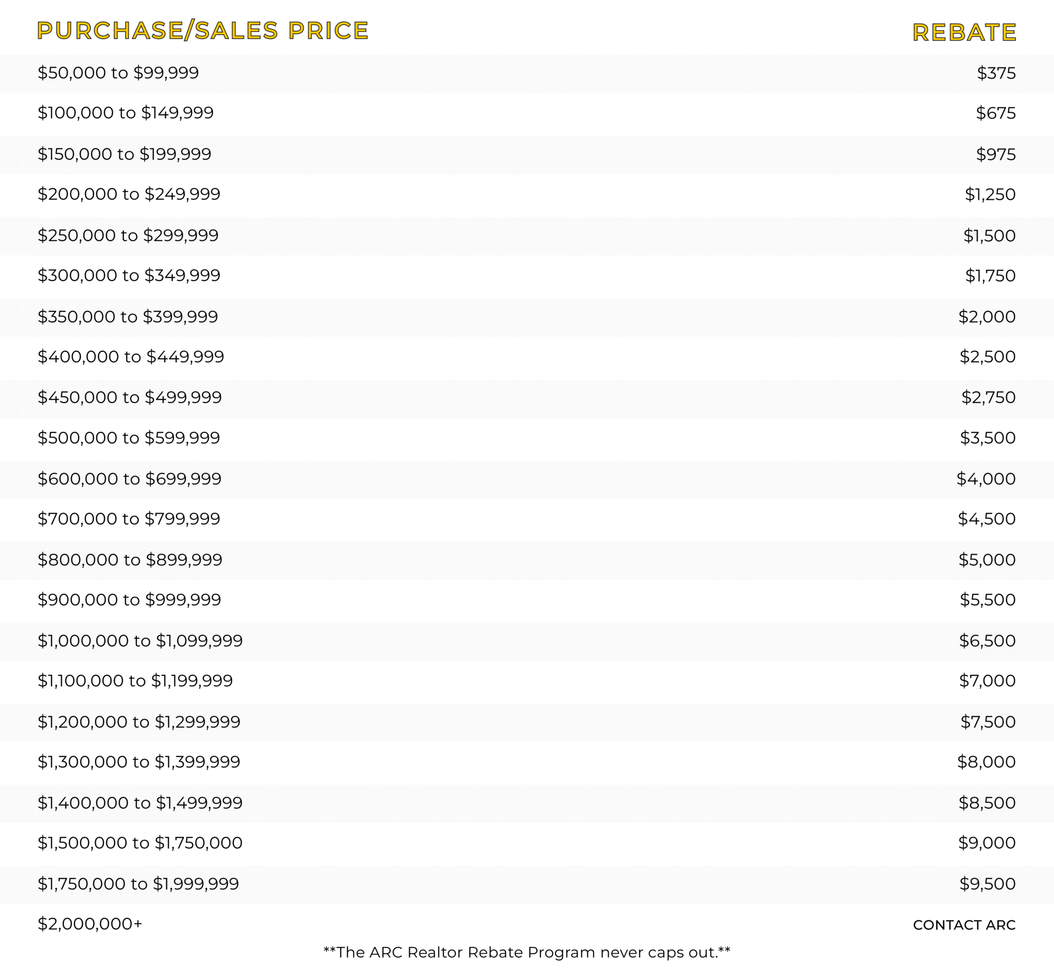Select the $300,000 to $349,999 price range
This screenshot has height=979, width=1054.
coord(129,275)
